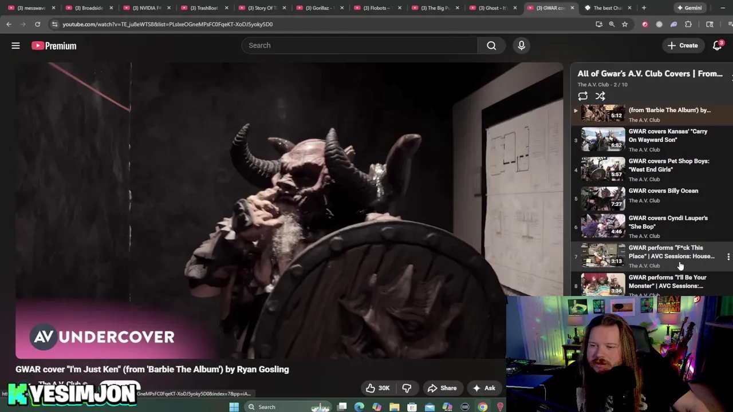Image resolution: width=733 pixels, height=412 pixels.
Task: Select currently playing 'Barbie The Album' playlist item
Action: (651, 114)
